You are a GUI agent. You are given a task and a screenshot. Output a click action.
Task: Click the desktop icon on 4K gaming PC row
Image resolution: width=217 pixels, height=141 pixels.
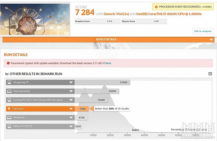coord(9,82)
